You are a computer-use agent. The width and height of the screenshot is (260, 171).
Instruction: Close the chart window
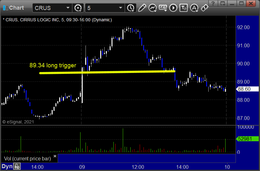tap(251, 3)
